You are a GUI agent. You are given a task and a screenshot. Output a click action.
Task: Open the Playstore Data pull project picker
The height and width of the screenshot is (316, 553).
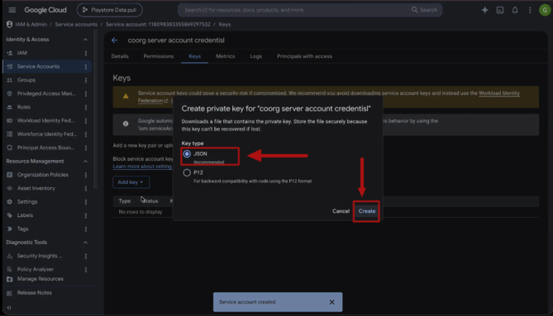coord(110,10)
